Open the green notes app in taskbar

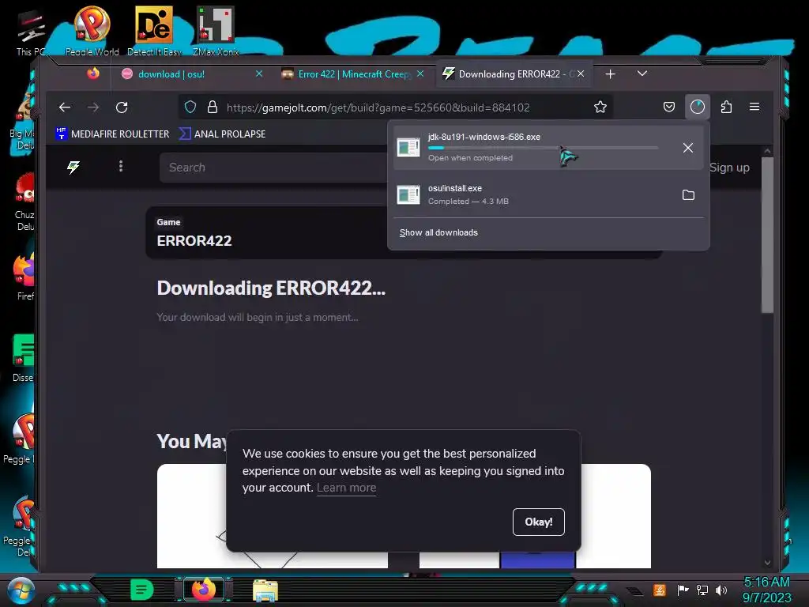141,590
